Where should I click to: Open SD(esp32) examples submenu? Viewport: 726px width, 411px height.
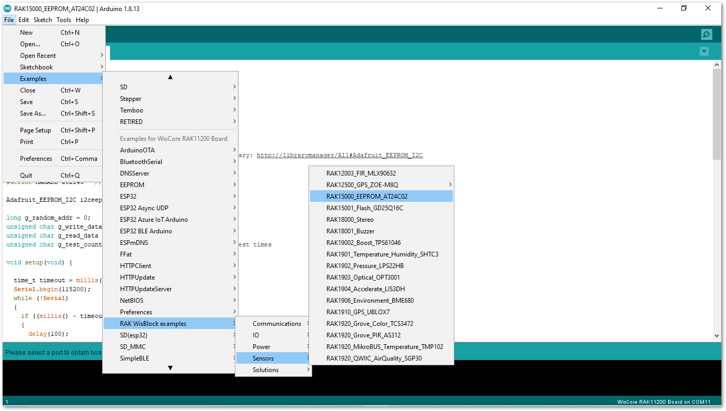point(171,335)
